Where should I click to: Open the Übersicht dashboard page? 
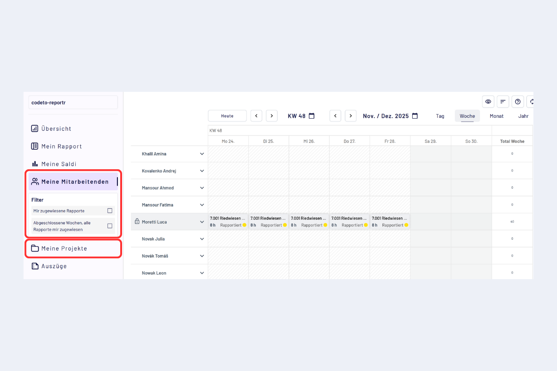[56, 128]
